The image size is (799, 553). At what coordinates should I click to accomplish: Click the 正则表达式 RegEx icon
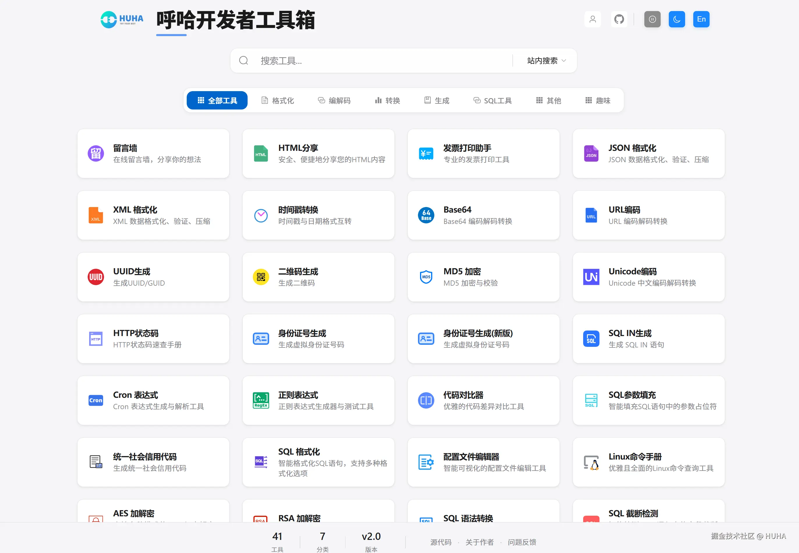pos(261,400)
